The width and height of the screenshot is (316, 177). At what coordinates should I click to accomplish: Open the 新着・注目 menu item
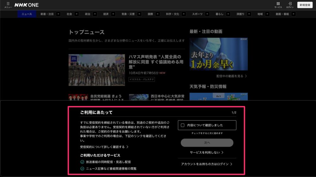(x=47, y=14)
